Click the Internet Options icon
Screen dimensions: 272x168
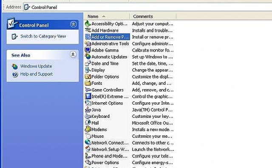pyautogui.click(x=88, y=103)
